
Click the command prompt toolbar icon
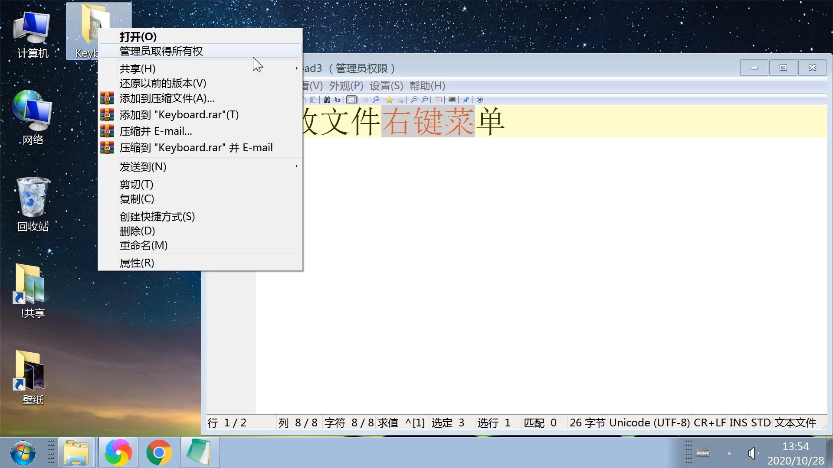452,100
